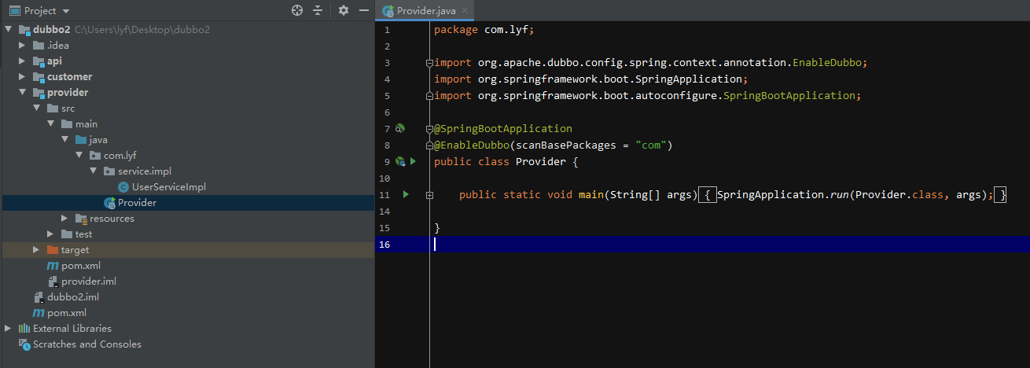Collapse the src folder
The width and height of the screenshot is (1030, 368).
coord(37,109)
